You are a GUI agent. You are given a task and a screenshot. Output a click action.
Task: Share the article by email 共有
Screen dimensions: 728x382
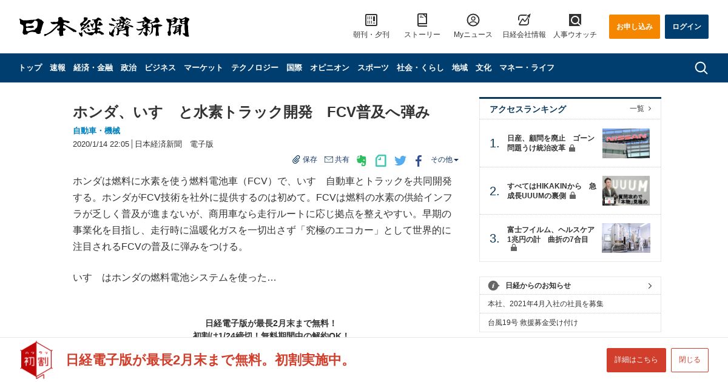337,159
